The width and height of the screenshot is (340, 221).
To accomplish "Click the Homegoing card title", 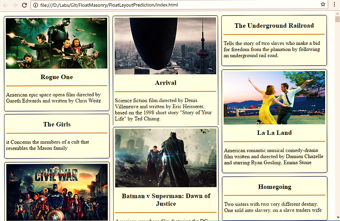I will click(274, 187).
